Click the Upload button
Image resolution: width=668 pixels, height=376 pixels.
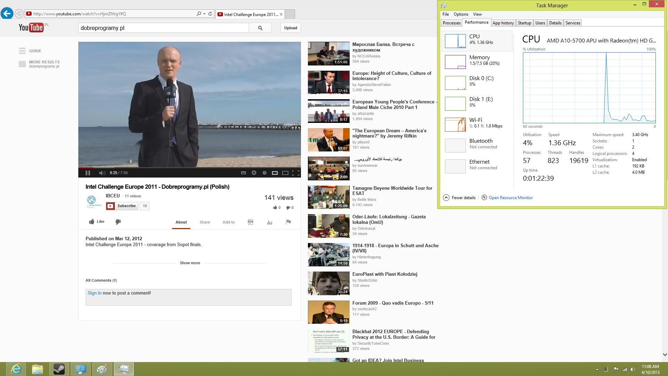tap(291, 28)
